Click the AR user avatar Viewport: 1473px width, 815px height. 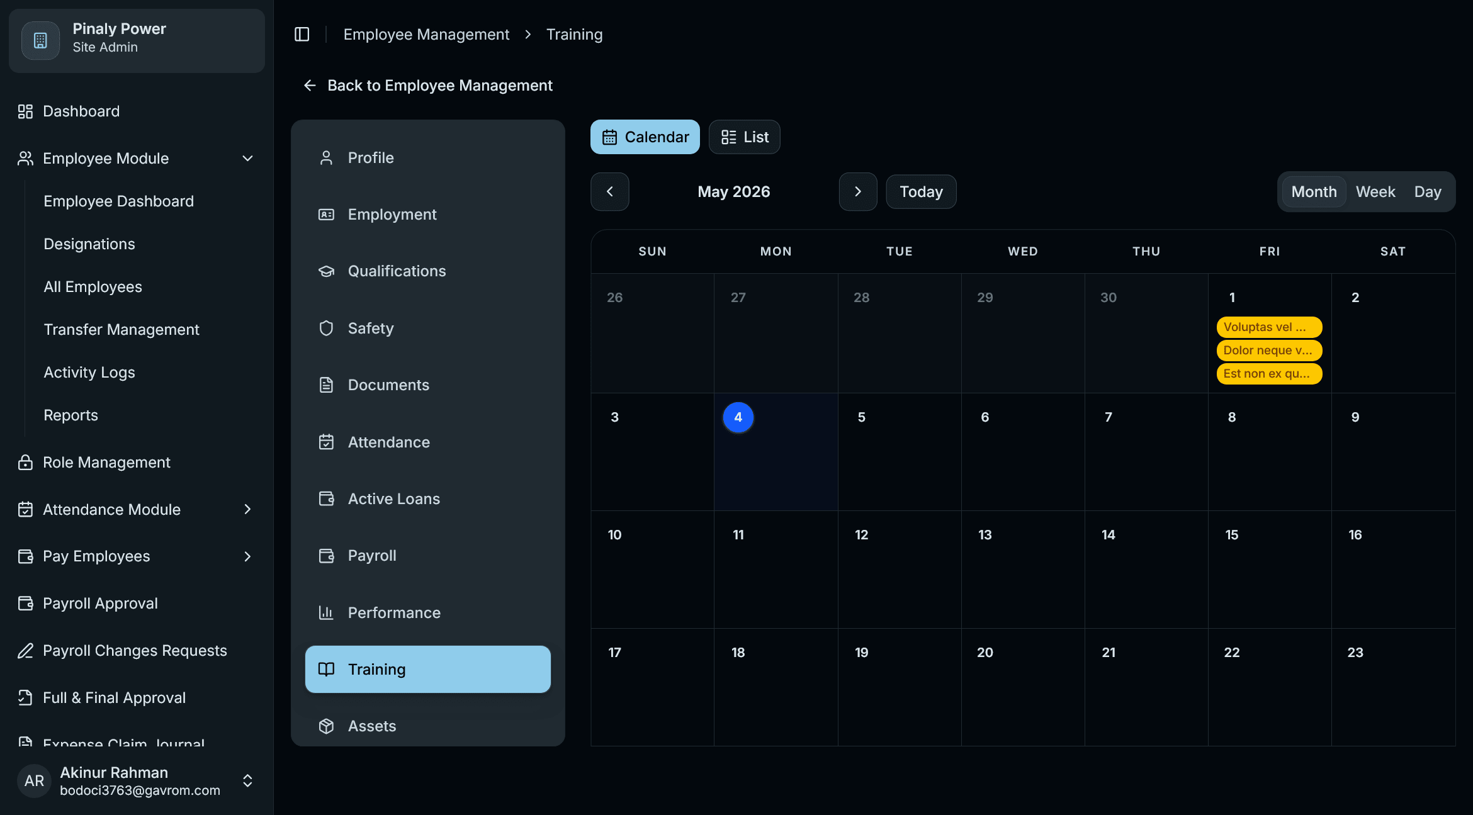coord(34,781)
